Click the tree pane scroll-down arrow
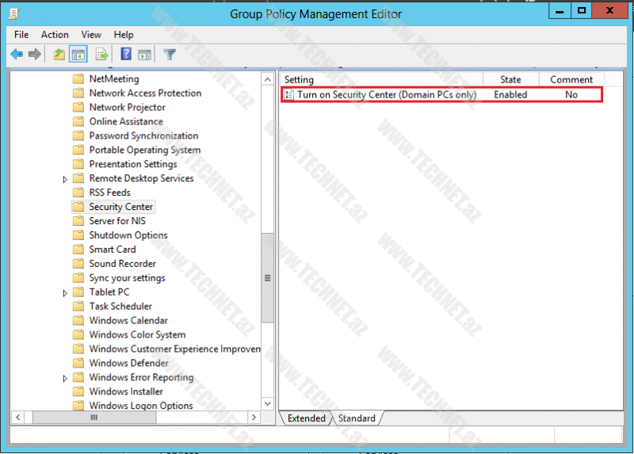634x454 pixels. 267,404
